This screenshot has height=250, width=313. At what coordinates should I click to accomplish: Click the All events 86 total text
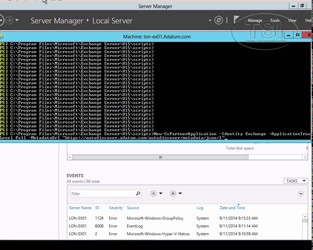(x=83, y=181)
